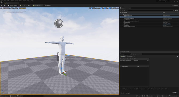Click the Unreal Engine logo icon
Image resolution: width=179 pixels, height=97 pixels.
(2, 2)
